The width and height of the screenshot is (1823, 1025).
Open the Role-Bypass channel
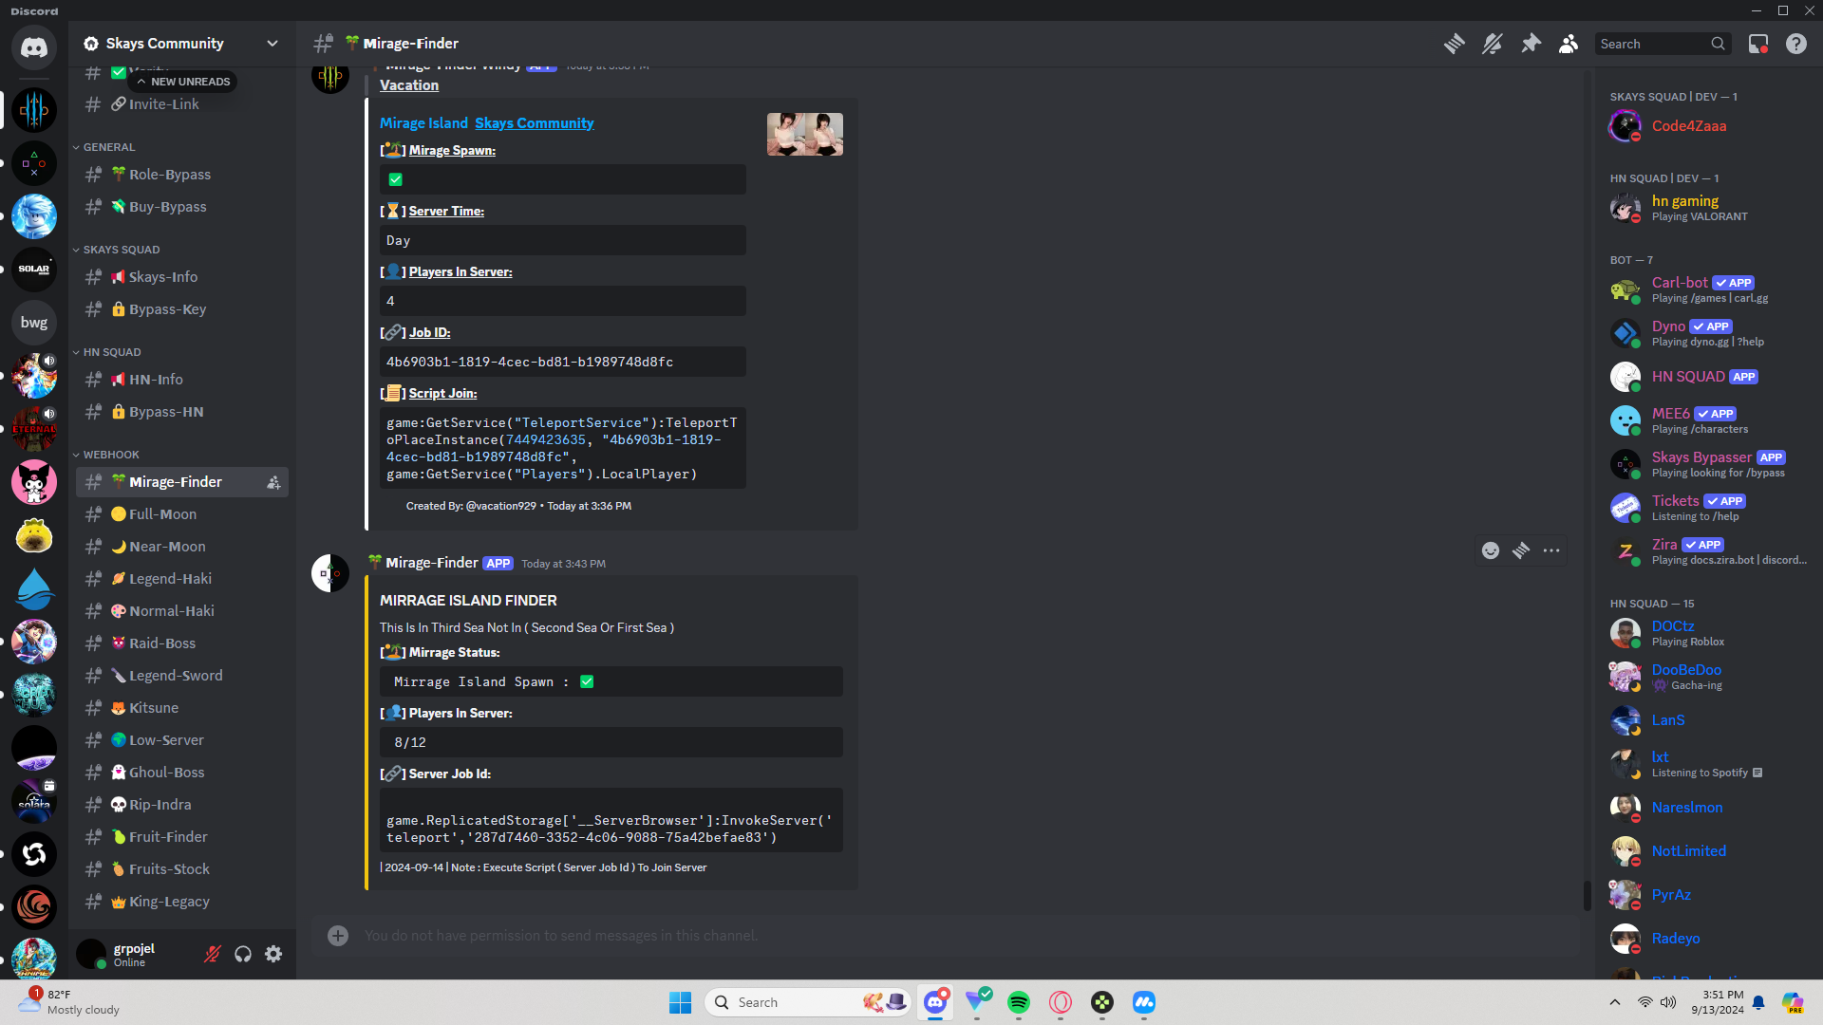(x=182, y=175)
